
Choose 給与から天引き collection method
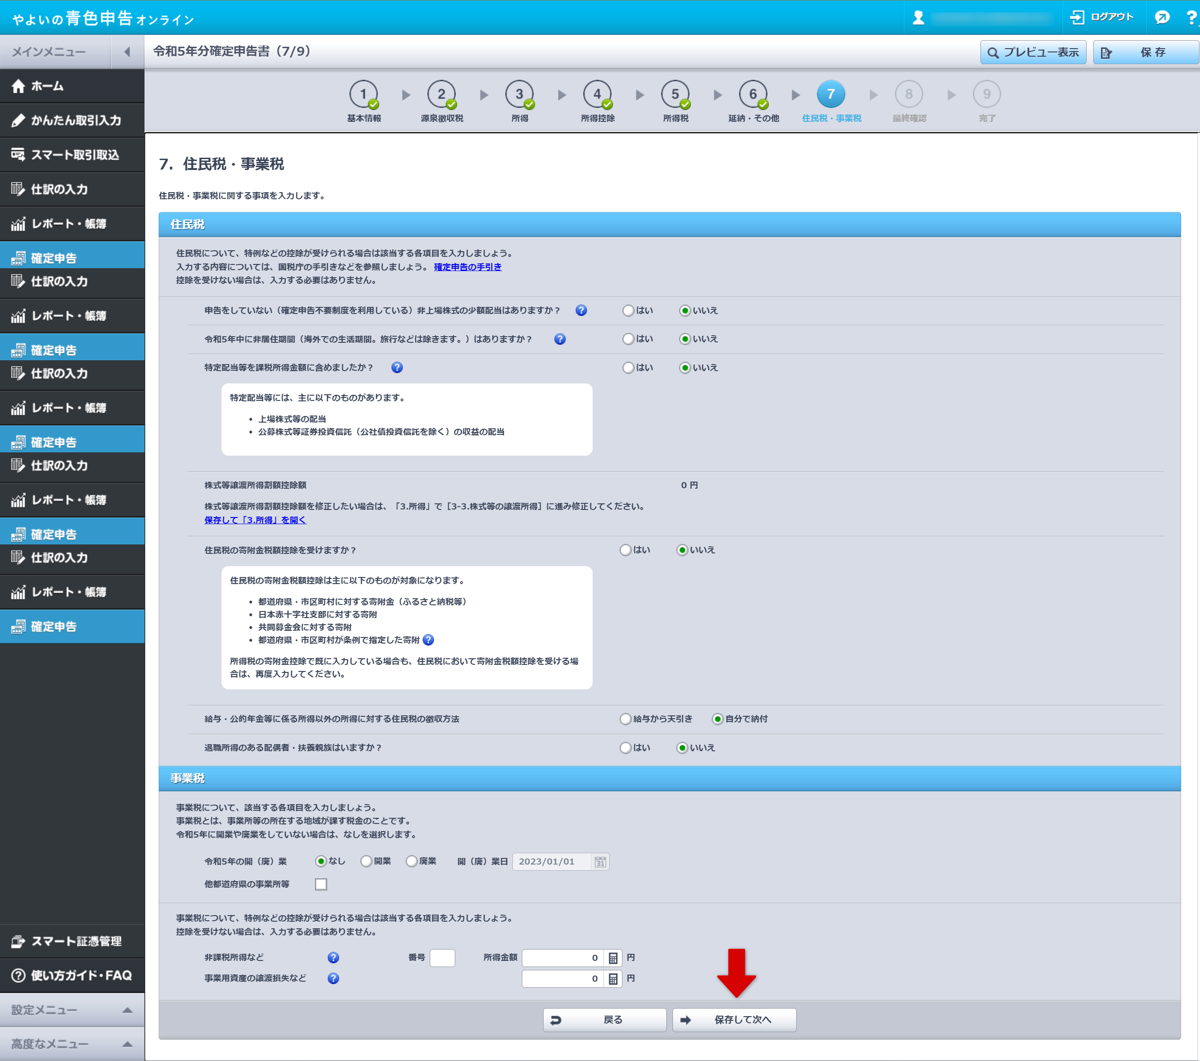tap(626, 719)
